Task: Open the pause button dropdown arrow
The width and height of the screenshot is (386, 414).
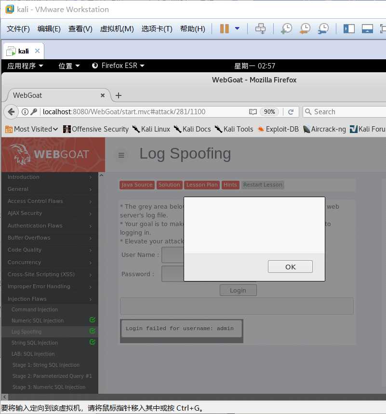Action: tap(237, 28)
